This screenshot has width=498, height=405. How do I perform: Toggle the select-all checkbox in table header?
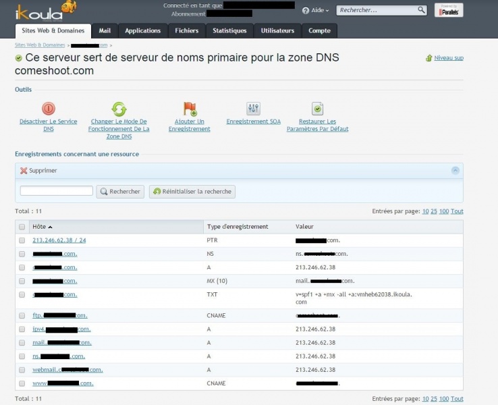[22, 227]
